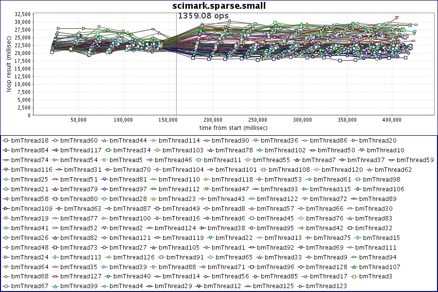Screen dimensions: 438x292
Task: Click the bmThread84 legend marker icon
Action: (6, 150)
